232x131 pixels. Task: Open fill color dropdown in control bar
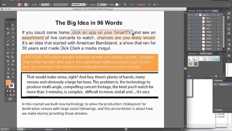coord(22,5)
